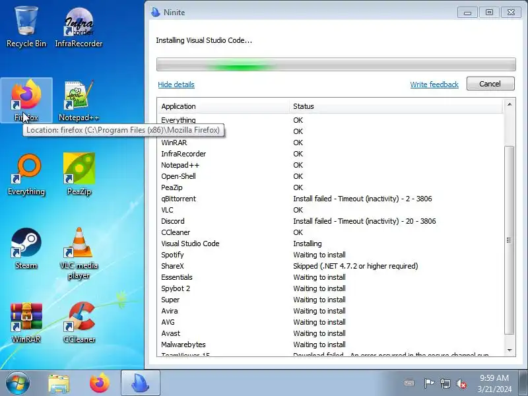The height and width of the screenshot is (396, 528).
Task: Click the Ninite taskbar button
Action: (x=141, y=383)
